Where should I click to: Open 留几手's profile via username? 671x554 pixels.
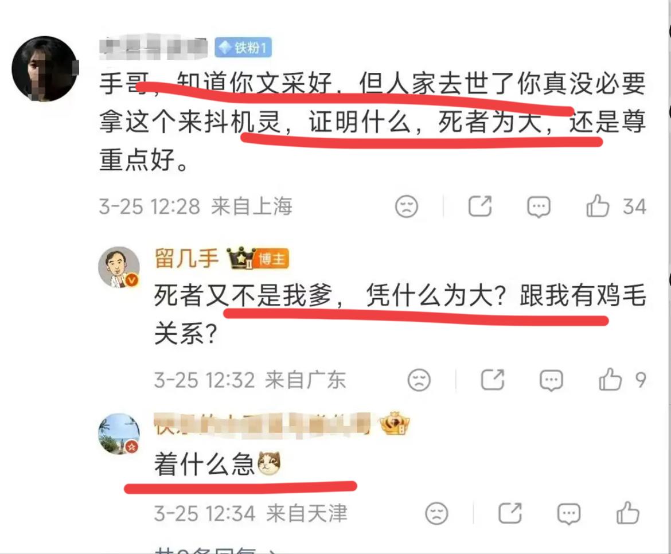point(186,259)
